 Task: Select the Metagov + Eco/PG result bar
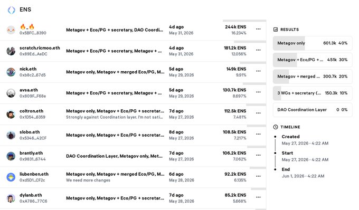[x=313, y=60]
